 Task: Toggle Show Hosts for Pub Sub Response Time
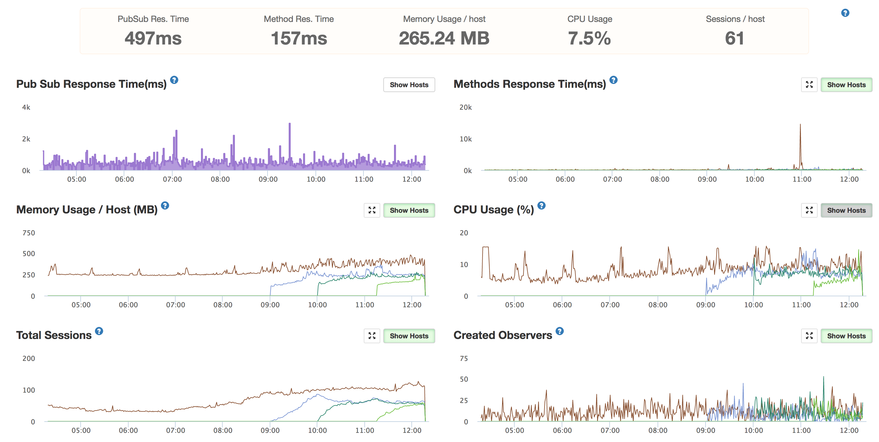(409, 85)
